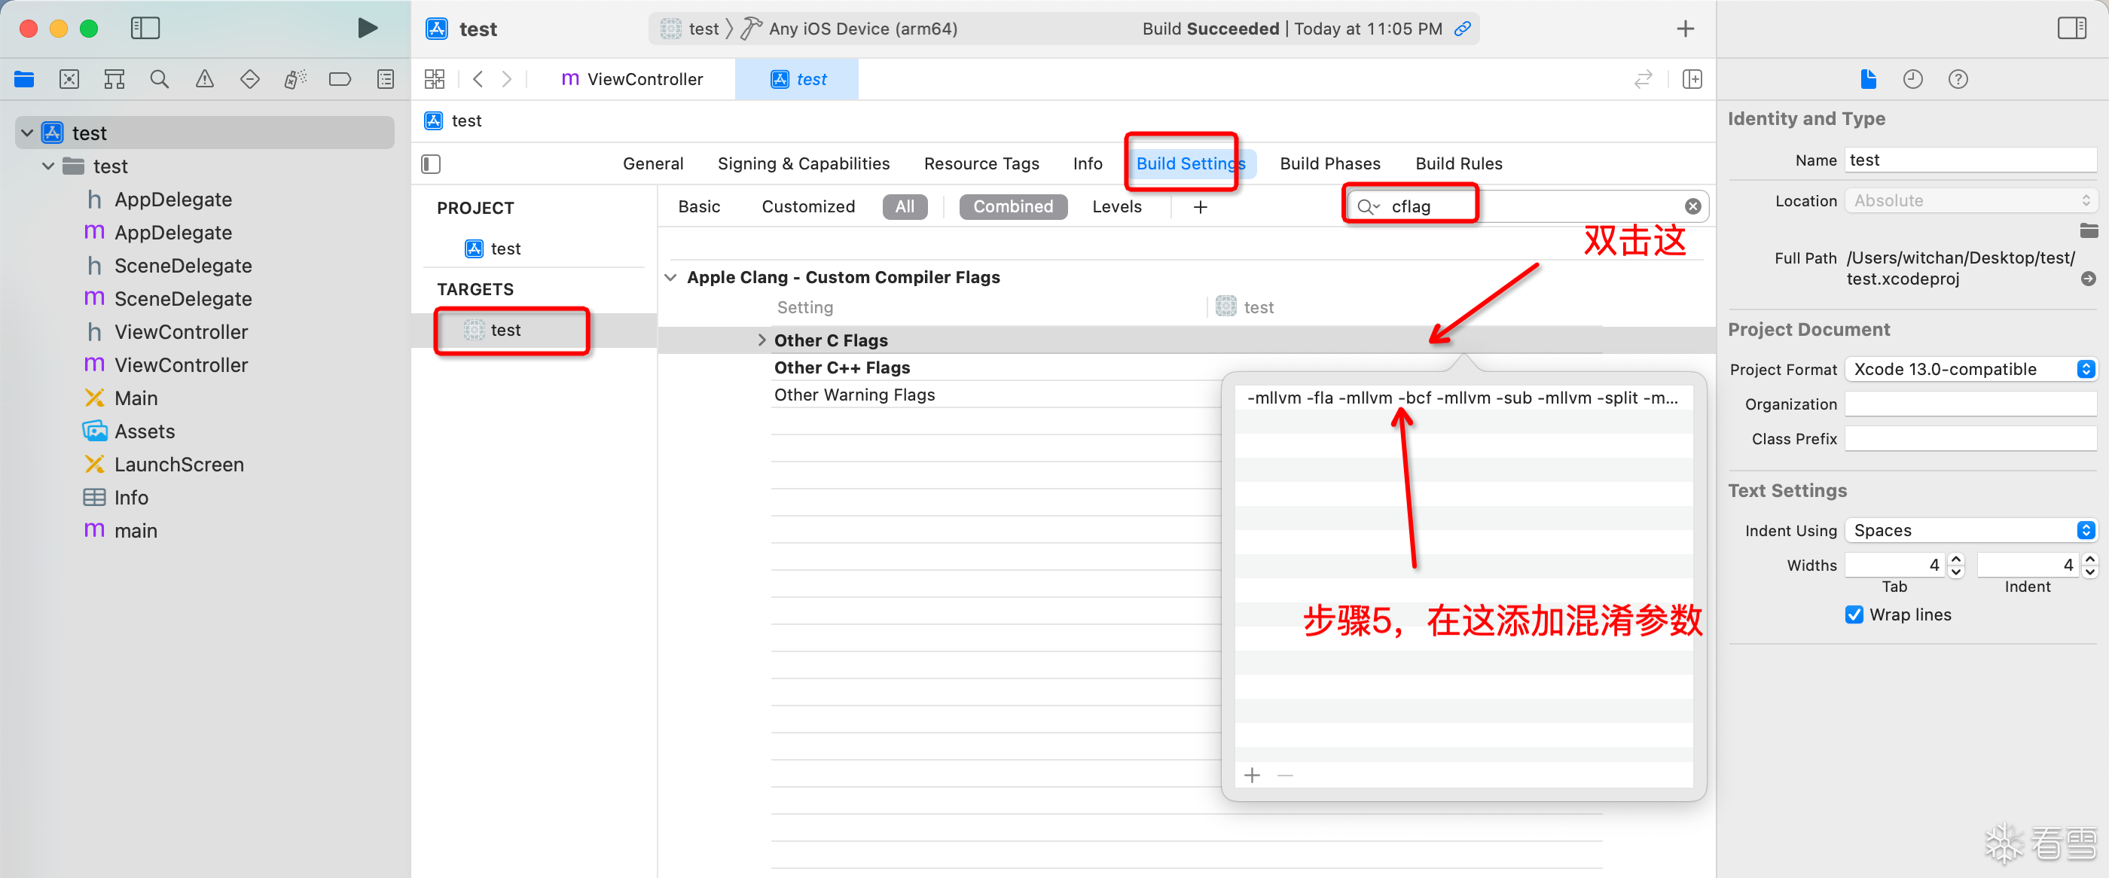Switch to the Signing & Capabilities tab
Screen dimensions: 2109x878
pos(803,163)
